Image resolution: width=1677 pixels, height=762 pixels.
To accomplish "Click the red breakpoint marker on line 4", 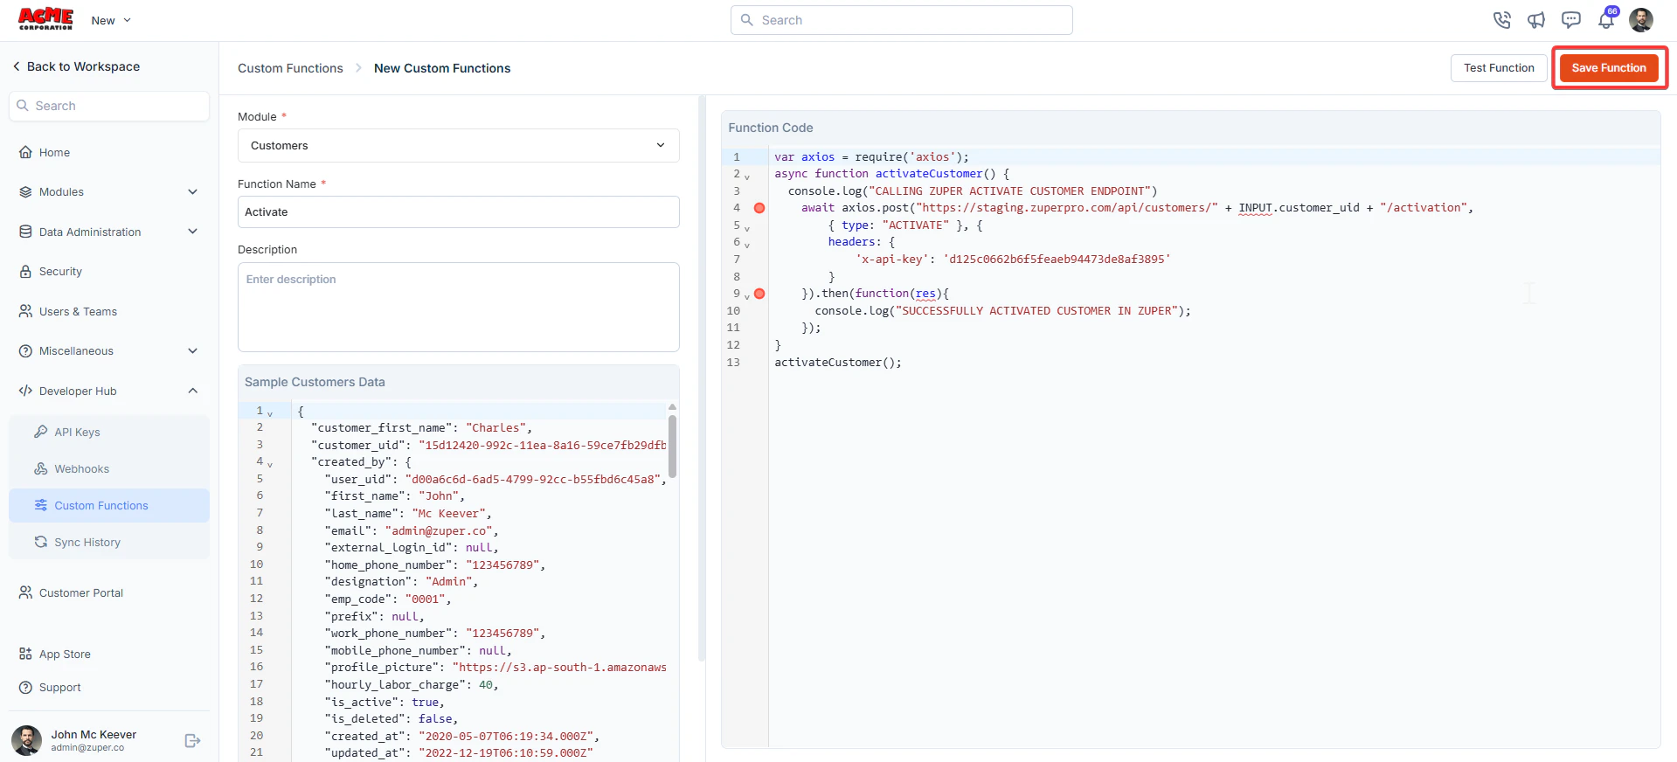I will (x=759, y=208).
